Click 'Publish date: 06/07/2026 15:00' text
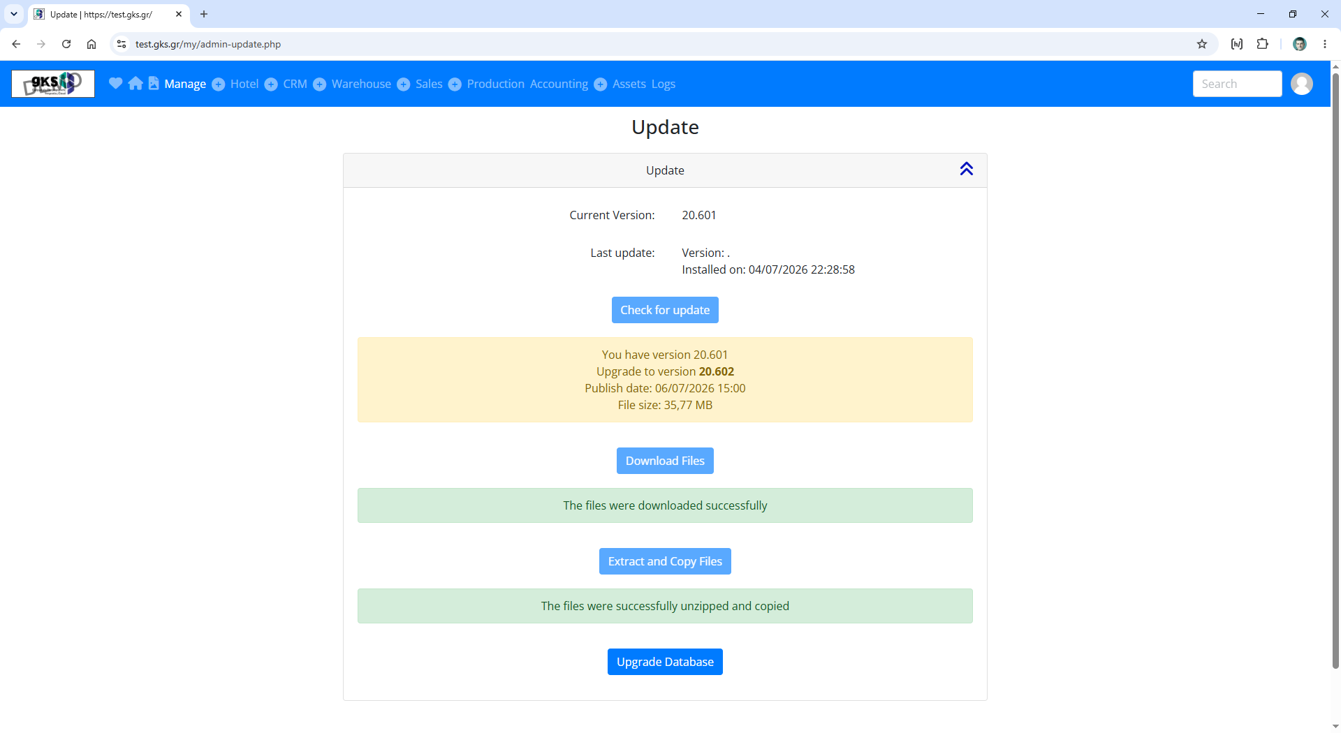The image size is (1341, 733). click(665, 388)
